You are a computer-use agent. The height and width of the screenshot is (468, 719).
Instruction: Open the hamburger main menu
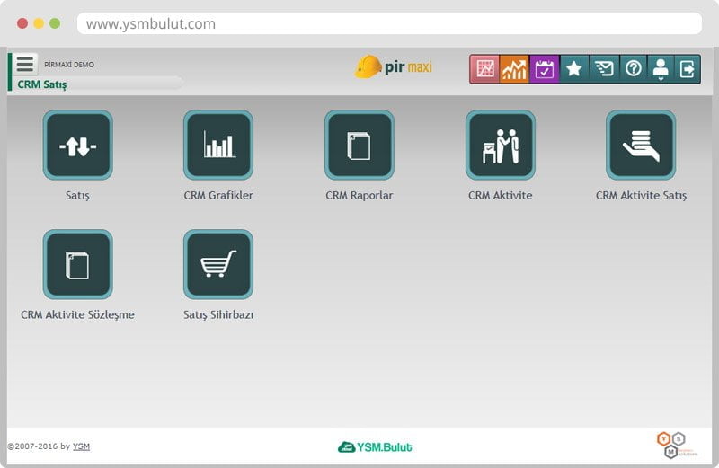(x=25, y=65)
